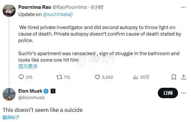
Task: Click the X affiliation badge next to Elon Musk
Action: pyautogui.click(x=53, y=91)
